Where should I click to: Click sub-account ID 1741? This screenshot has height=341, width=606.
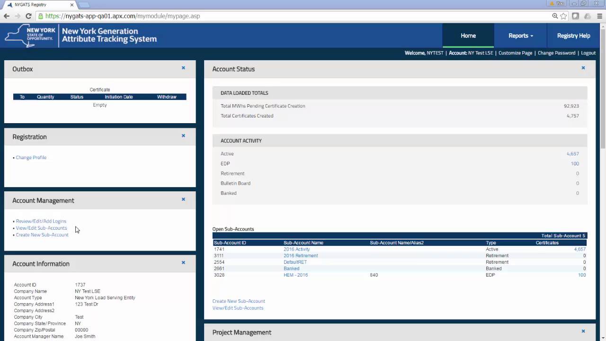tap(219, 249)
